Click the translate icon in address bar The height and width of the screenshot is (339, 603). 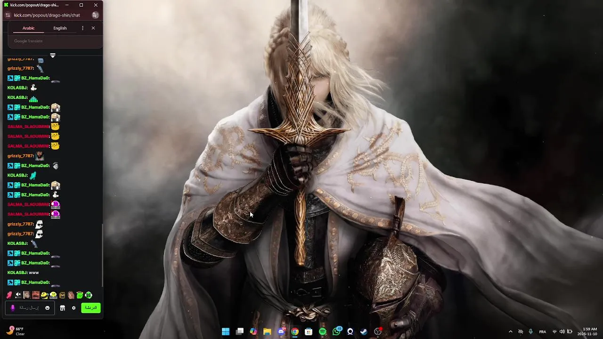(95, 15)
